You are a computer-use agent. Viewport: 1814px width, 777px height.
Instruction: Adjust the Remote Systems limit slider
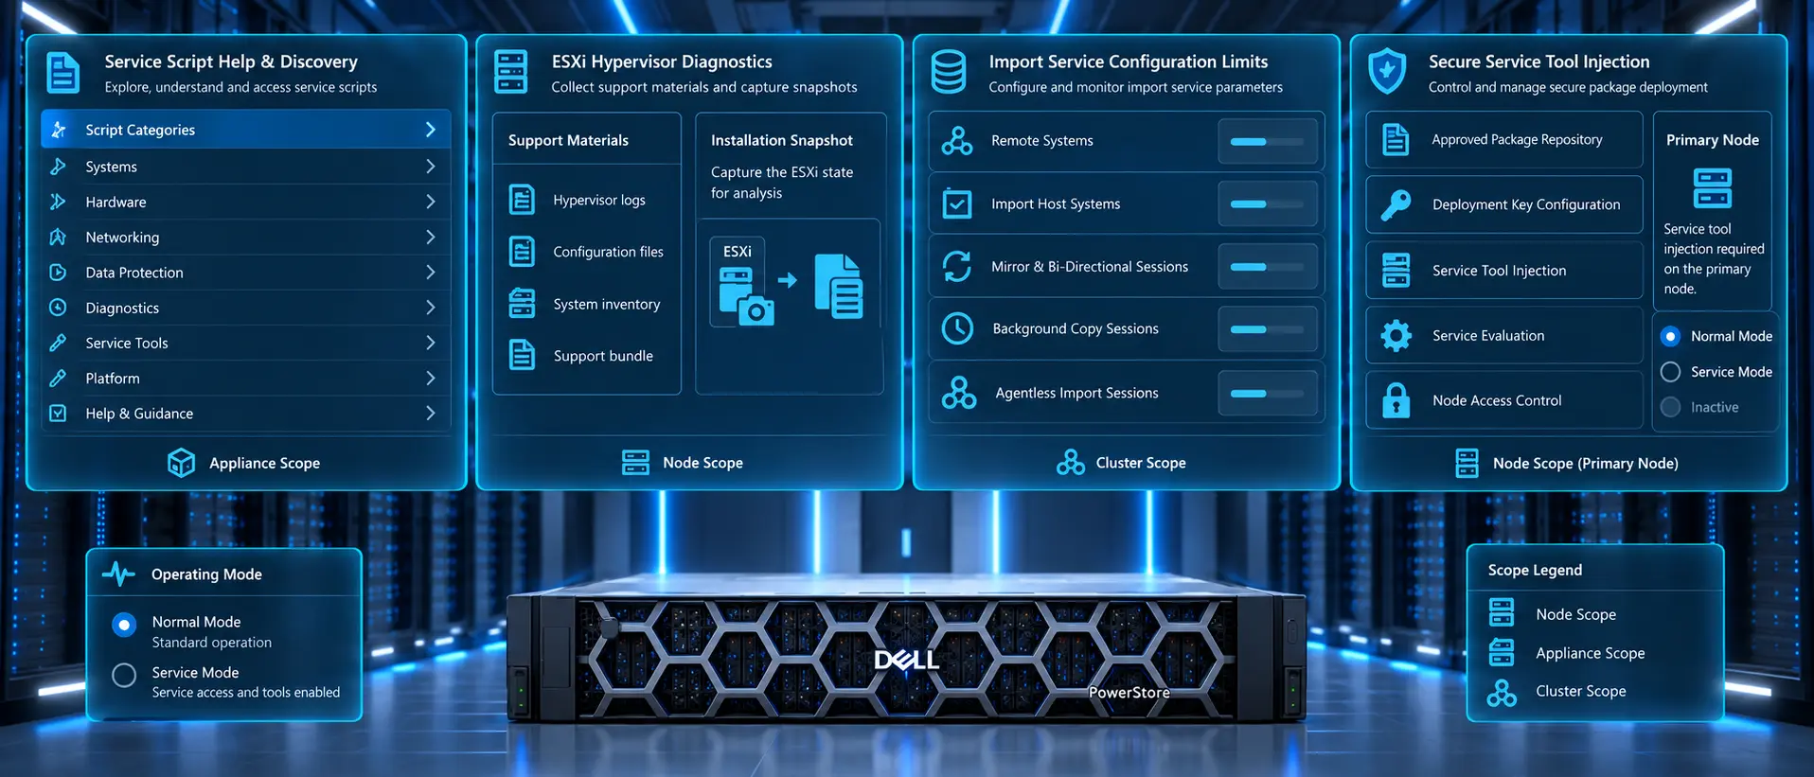(1267, 141)
